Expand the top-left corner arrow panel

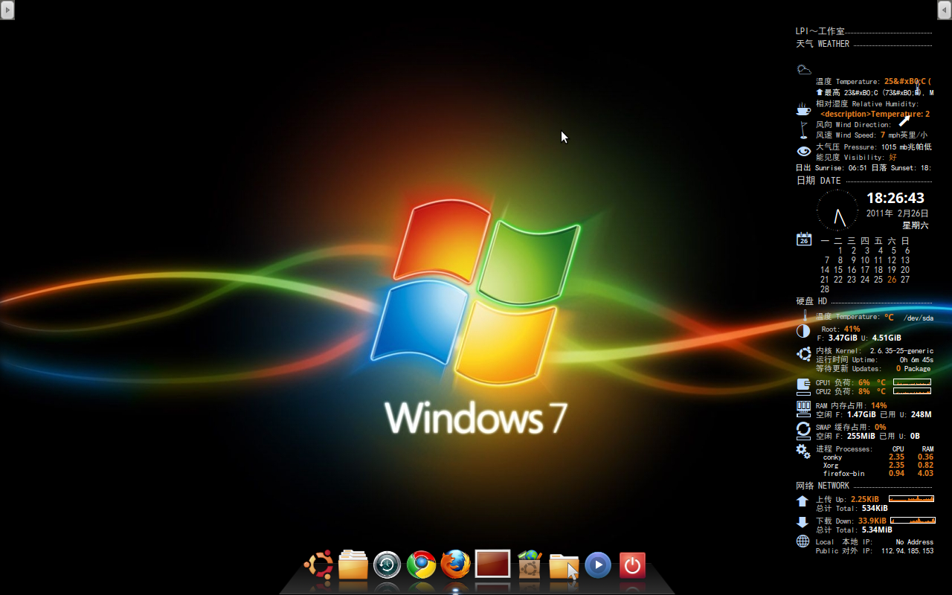pyautogui.click(x=7, y=10)
